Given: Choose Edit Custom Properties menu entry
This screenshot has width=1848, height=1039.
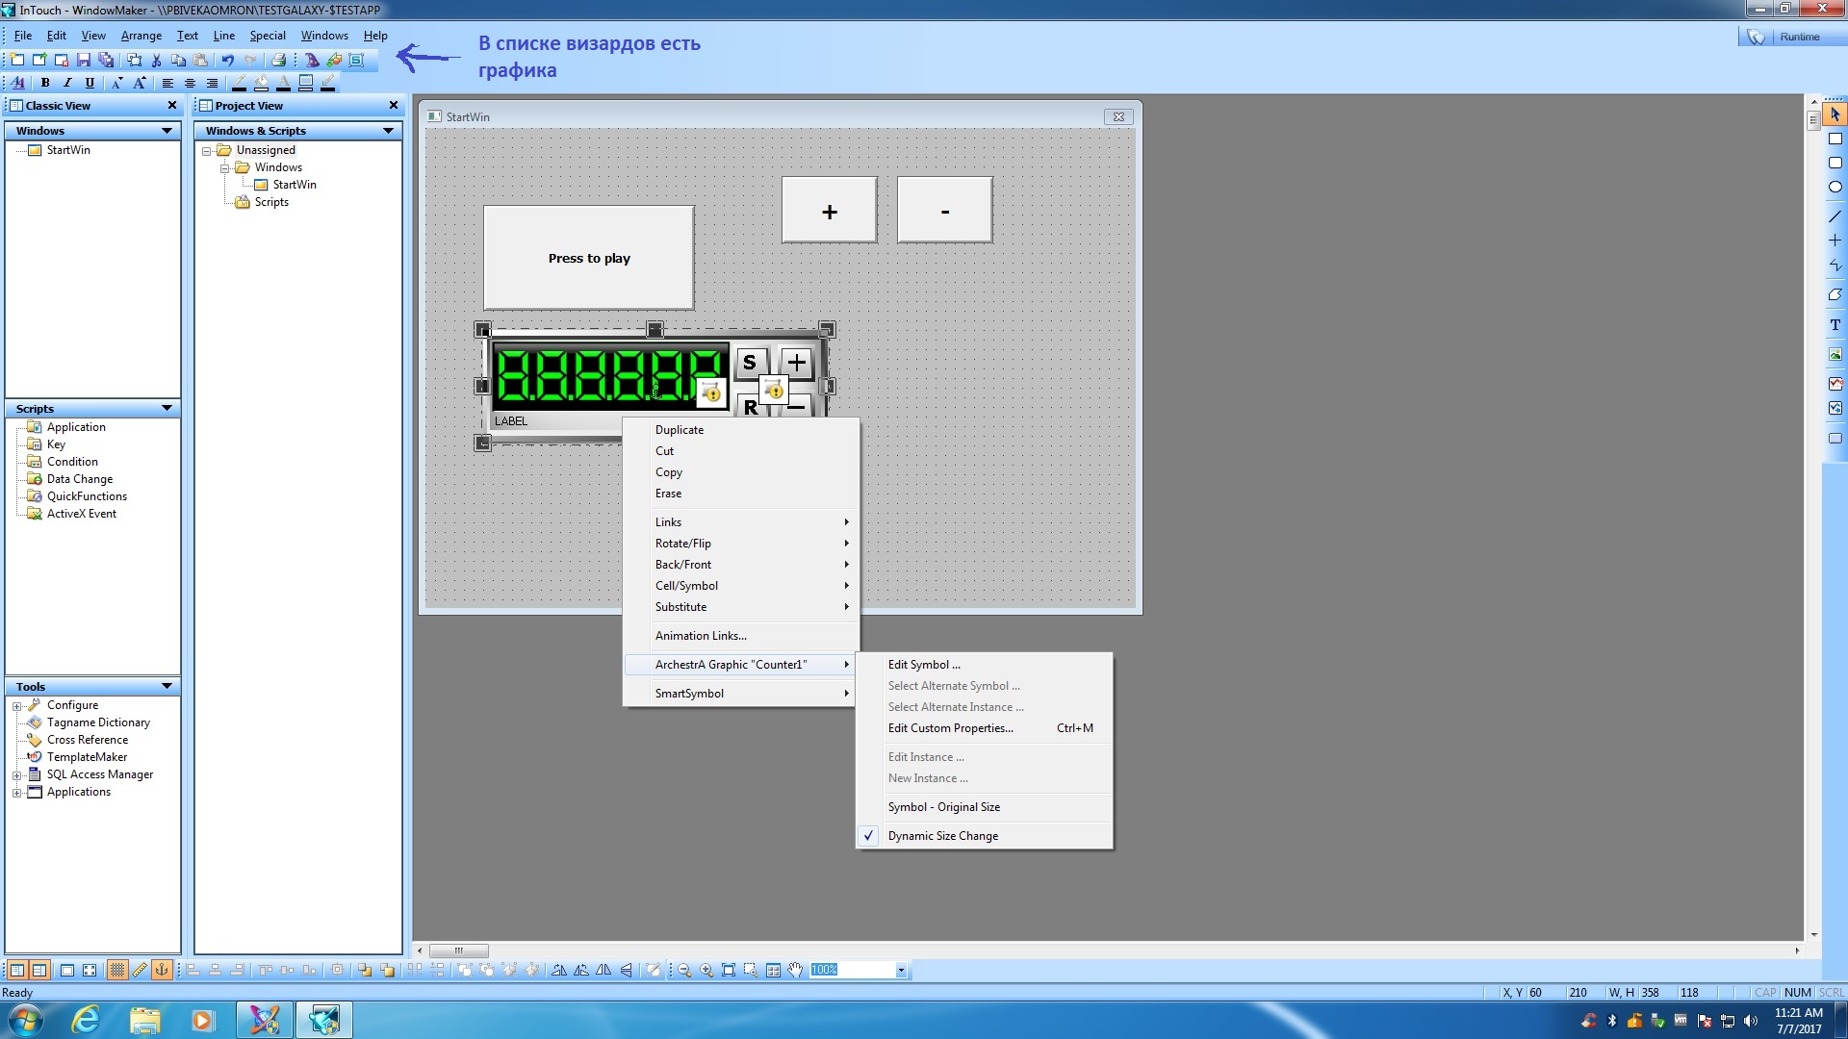Looking at the screenshot, I should tap(950, 728).
